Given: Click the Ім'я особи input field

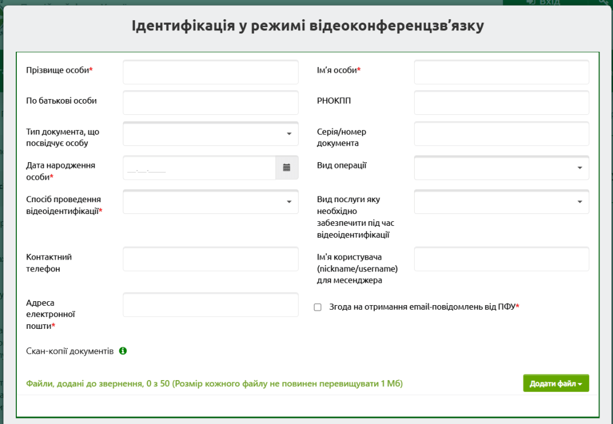Looking at the screenshot, I should [501, 72].
